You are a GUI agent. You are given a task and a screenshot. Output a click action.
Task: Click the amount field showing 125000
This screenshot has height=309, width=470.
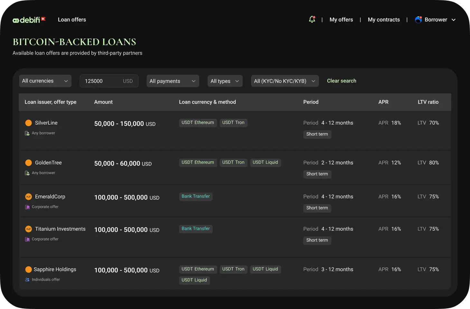pyautogui.click(x=109, y=81)
